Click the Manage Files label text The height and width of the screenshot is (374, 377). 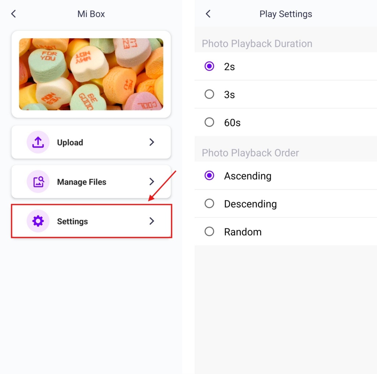(x=81, y=182)
